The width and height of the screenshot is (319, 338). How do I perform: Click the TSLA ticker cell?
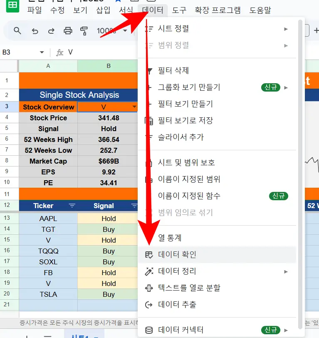48,294
